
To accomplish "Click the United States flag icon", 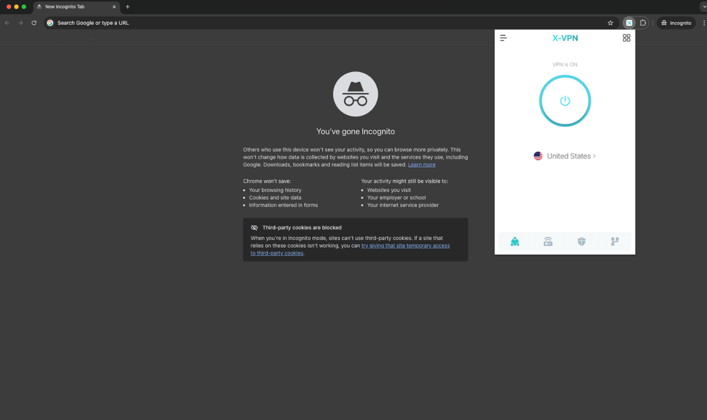I will [x=538, y=156].
